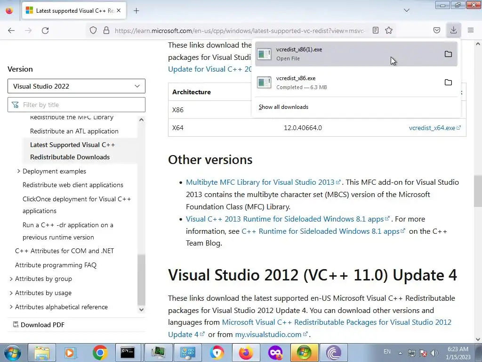Viewport: 482px width, 362px height.
Task: Download vcredist_x64.exe
Action: (434, 128)
